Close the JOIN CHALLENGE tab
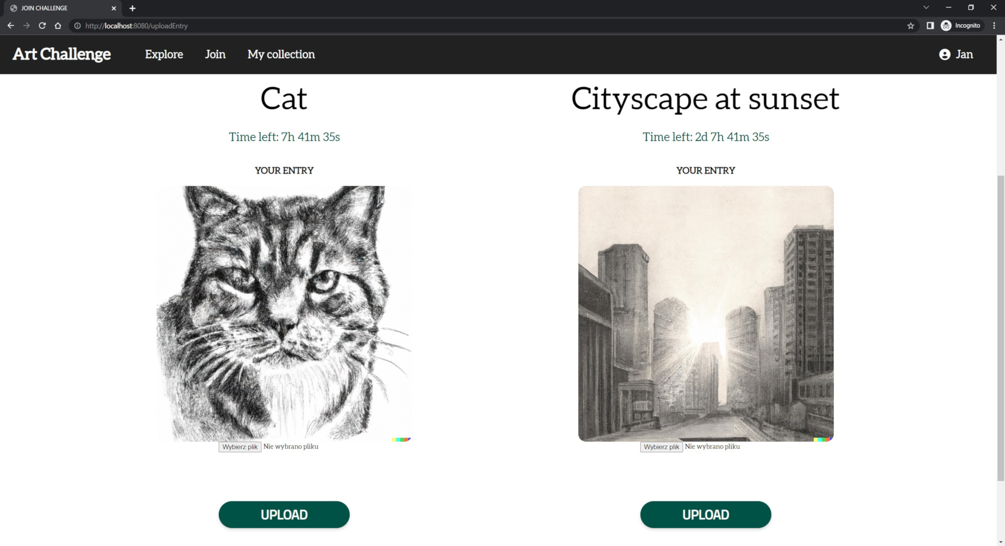The height and width of the screenshot is (546, 1005). [114, 8]
